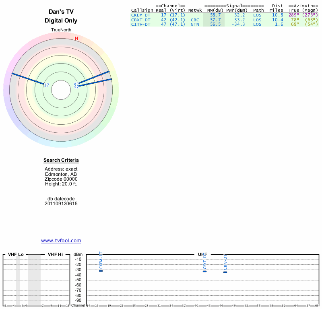Click the 1.6 miles distance value

point(279,25)
